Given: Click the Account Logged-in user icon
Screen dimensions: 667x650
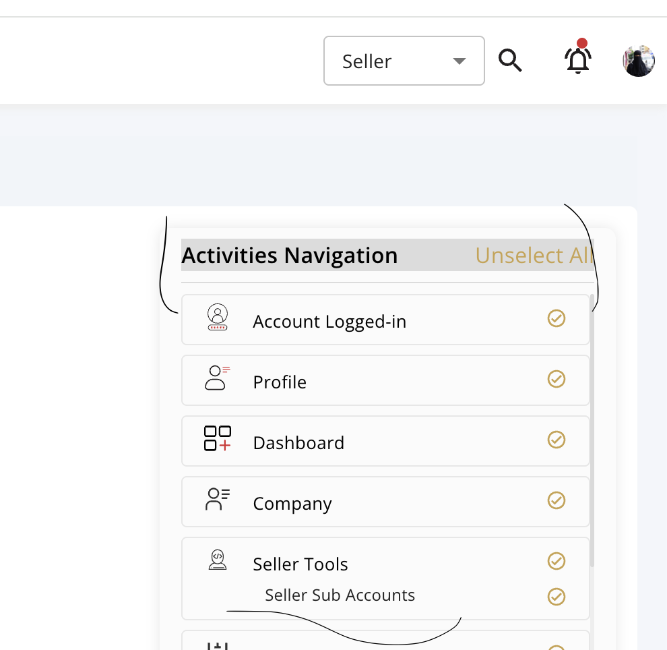Looking at the screenshot, I should click(218, 317).
